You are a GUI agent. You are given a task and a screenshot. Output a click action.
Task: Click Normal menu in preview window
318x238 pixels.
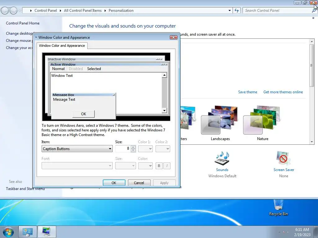click(58, 69)
